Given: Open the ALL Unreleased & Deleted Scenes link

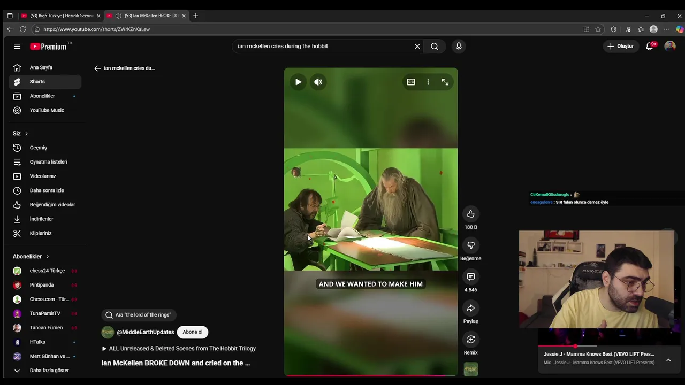Looking at the screenshot, I should pyautogui.click(x=179, y=349).
